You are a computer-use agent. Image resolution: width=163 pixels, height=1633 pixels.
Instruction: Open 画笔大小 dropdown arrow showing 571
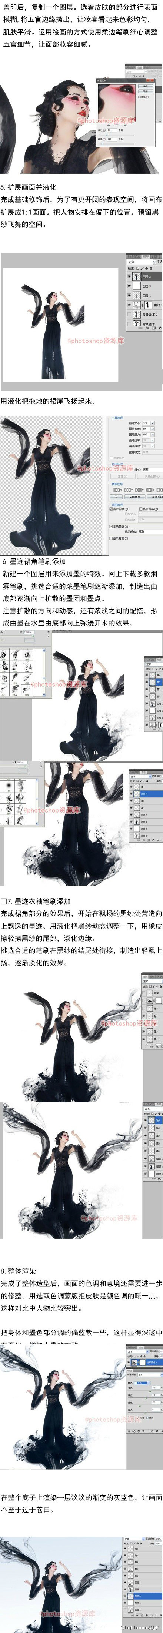pos(152,423)
